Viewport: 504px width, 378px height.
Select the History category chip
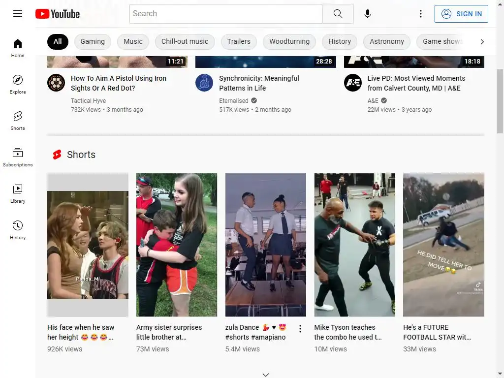[340, 42]
